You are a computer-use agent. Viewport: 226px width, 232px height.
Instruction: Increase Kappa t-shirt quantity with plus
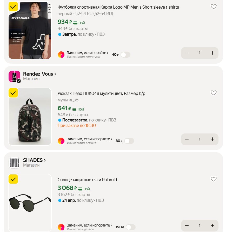212,53
